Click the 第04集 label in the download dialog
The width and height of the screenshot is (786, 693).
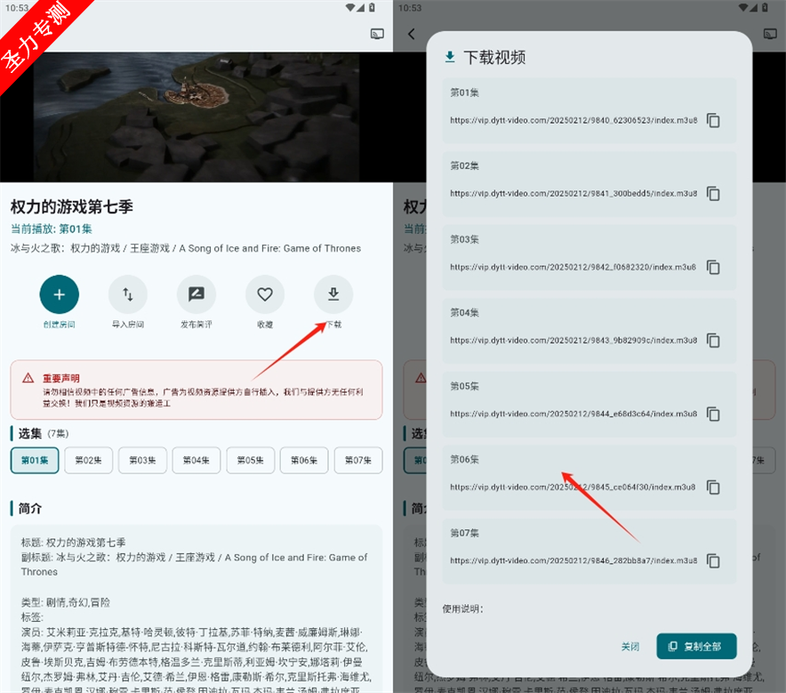464,312
